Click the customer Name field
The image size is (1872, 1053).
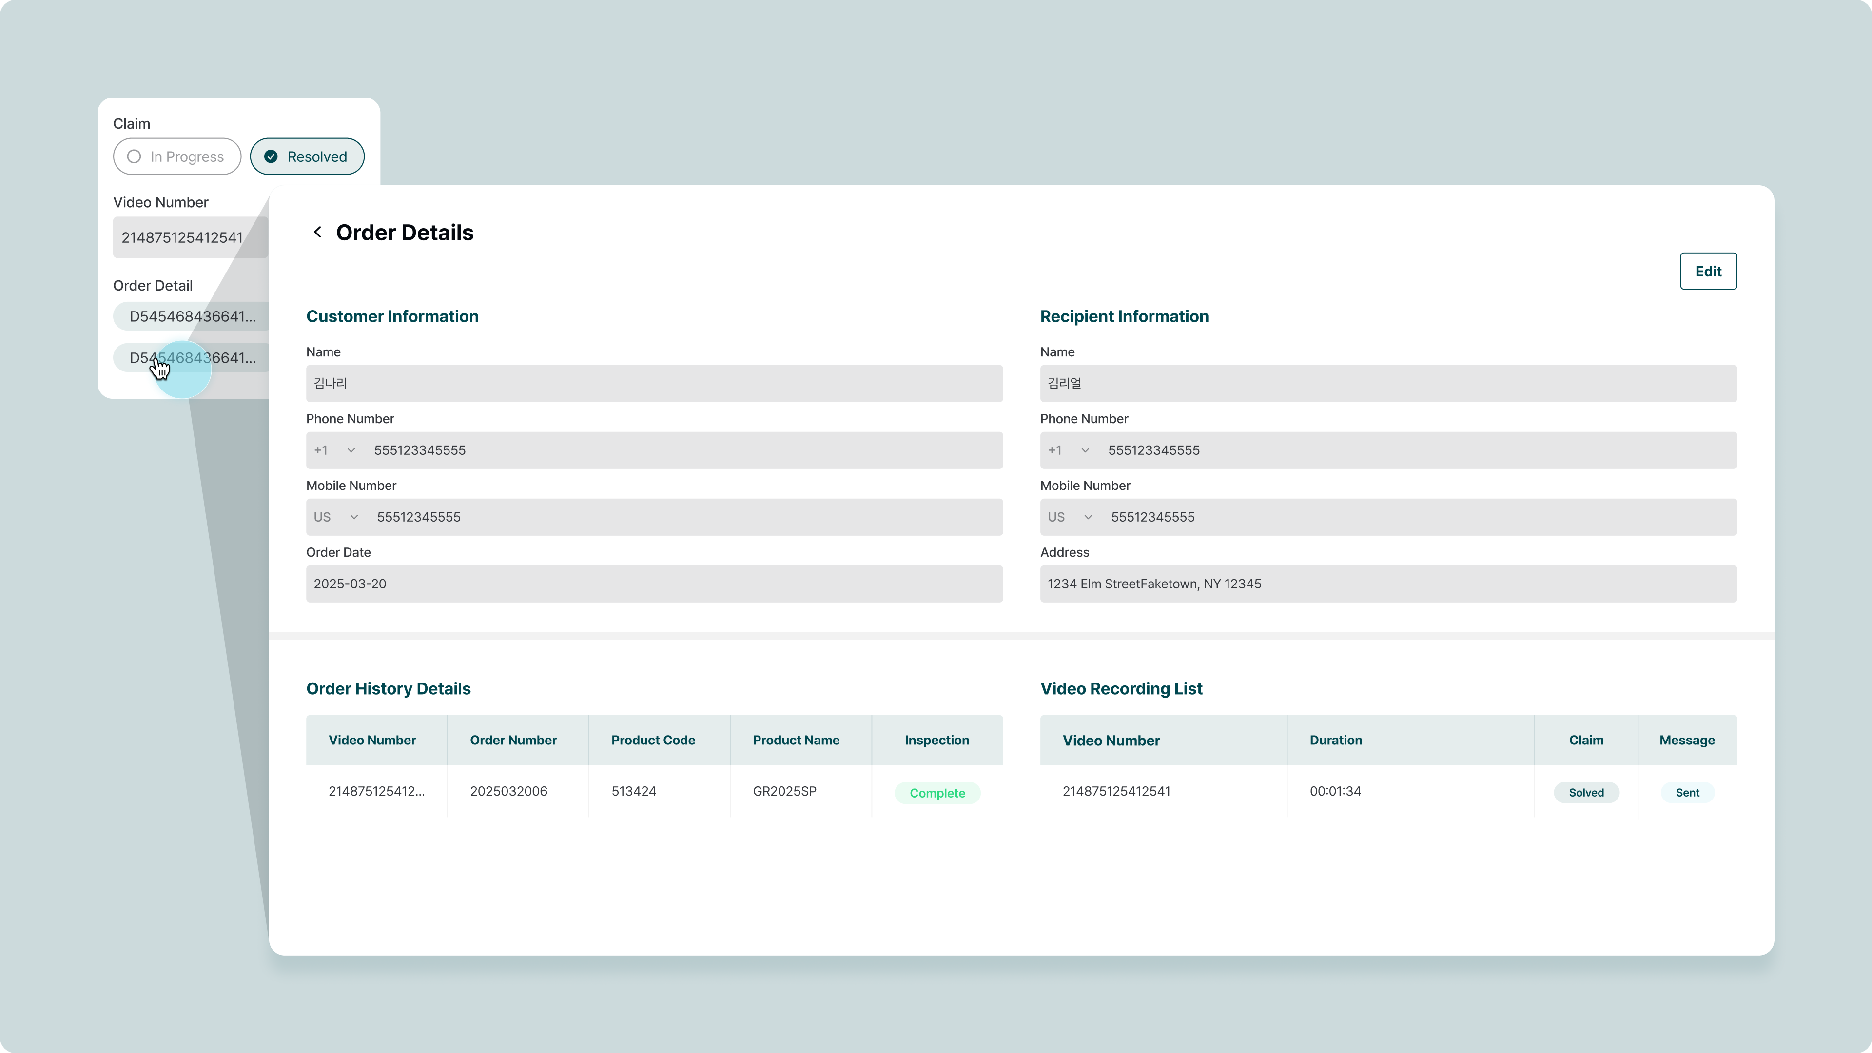point(654,384)
